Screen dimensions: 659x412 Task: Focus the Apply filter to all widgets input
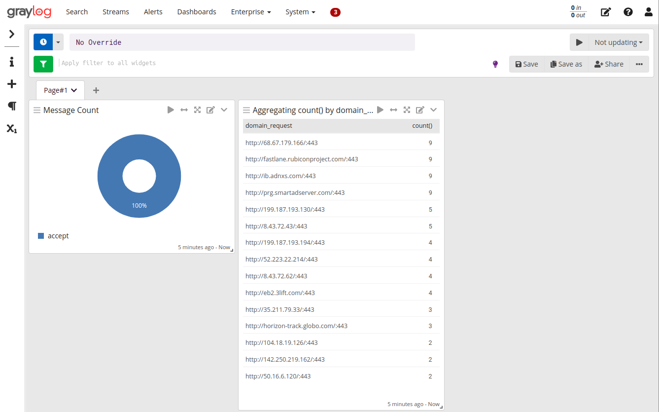(x=271, y=63)
